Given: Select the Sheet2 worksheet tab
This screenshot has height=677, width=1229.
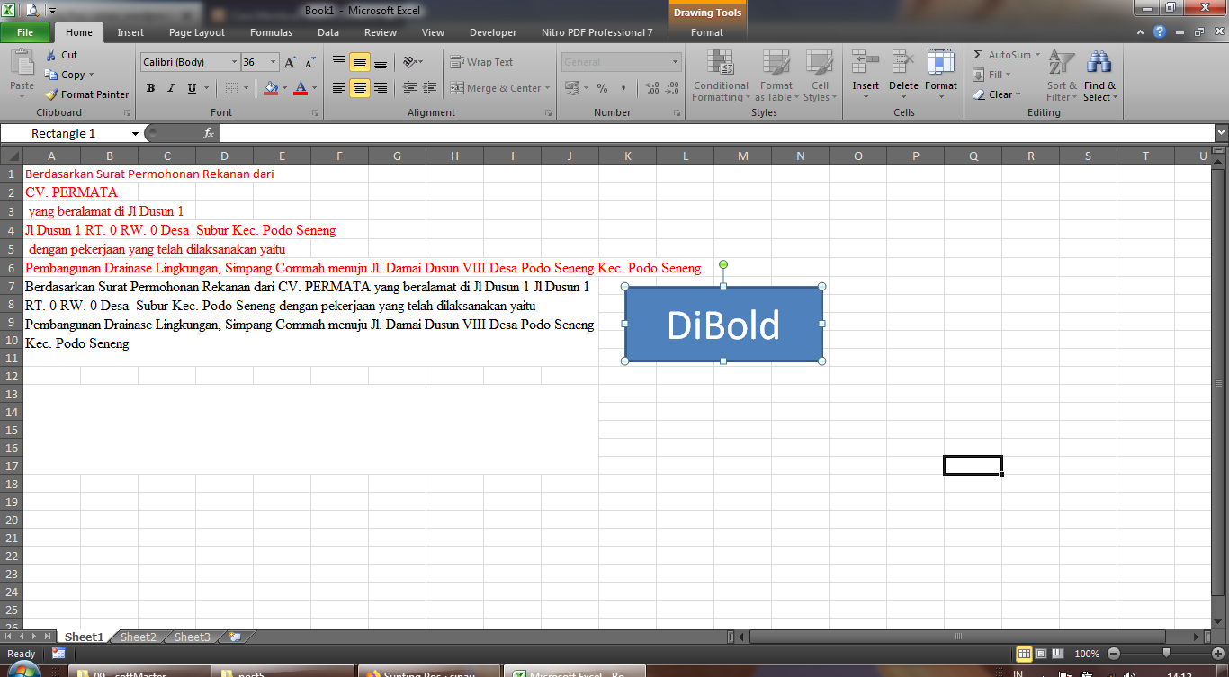Looking at the screenshot, I should point(137,637).
